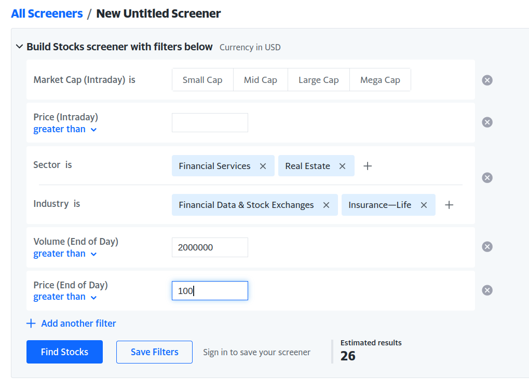Toggle the Mid Cap option
The width and height of the screenshot is (529, 391).
(261, 80)
